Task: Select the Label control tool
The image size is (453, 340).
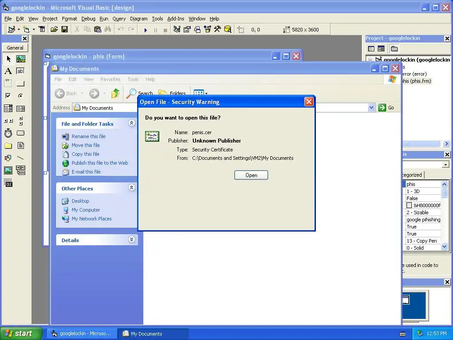Action: coord(8,71)
